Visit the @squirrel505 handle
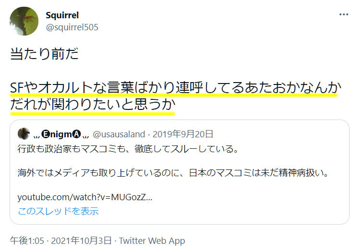 pyautogui.click(x=72, y=27)
